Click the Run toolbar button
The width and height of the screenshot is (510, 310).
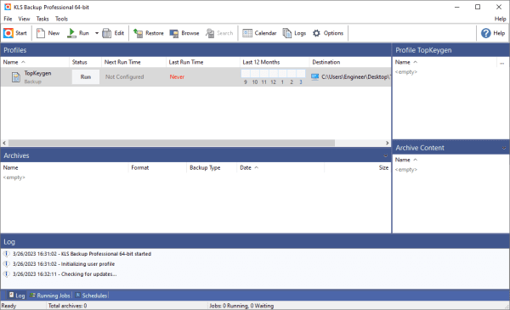78,33
